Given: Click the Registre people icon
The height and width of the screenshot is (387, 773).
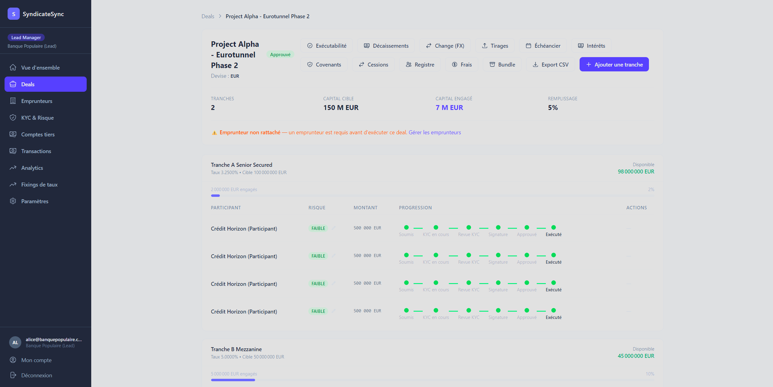Looking at the screenshot, I should pyautogui.click(x=409, y=64).
